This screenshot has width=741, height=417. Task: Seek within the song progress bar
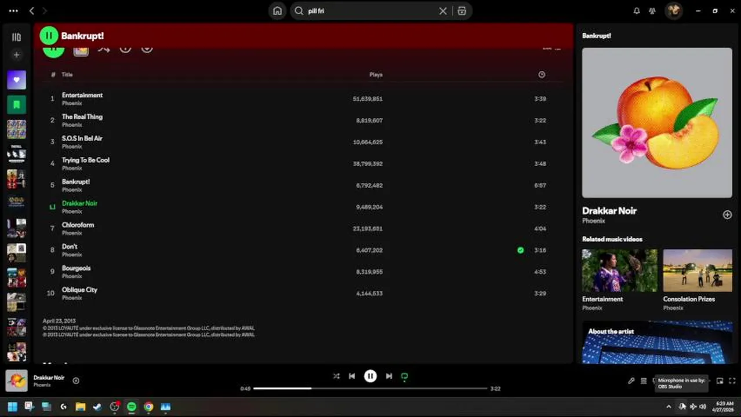click(370, 388)
